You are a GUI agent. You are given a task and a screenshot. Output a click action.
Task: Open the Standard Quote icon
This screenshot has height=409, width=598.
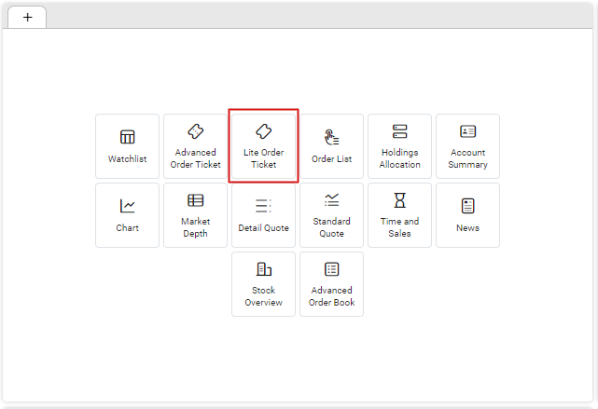331,200
